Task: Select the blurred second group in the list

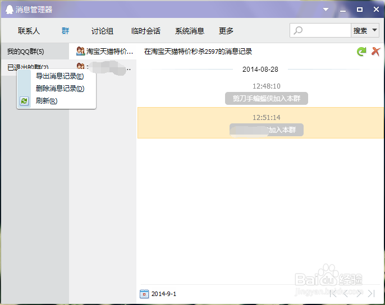Action: 103,67
